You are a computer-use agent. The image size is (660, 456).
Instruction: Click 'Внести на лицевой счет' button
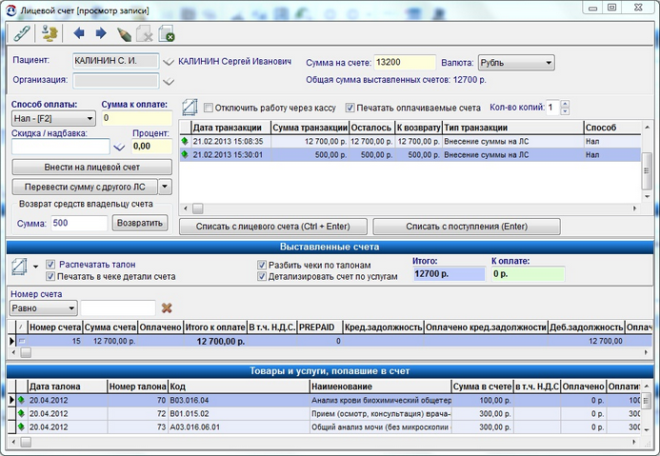pos(91,167)
